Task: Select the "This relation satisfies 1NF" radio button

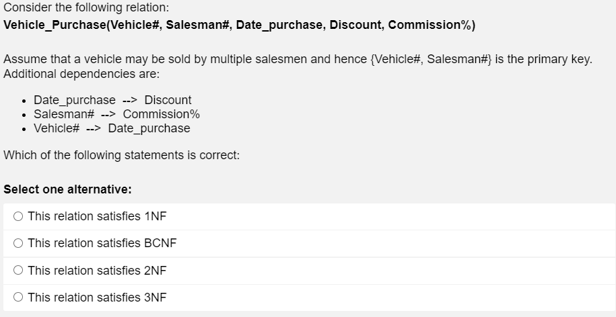Action: coord(18,216)
